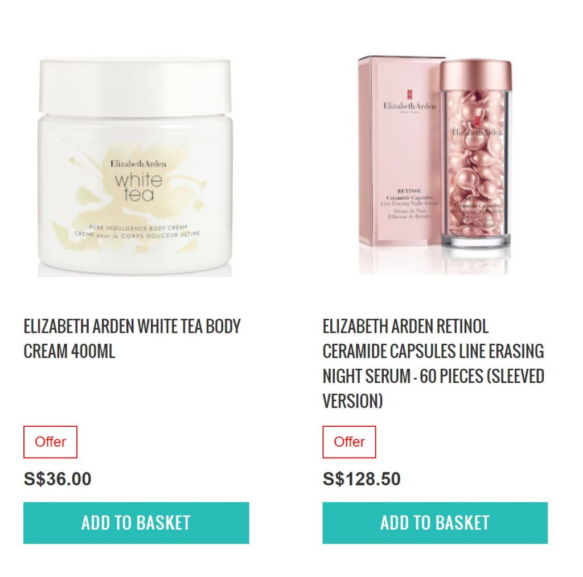Click the white lid of the cream jar
Screen dimensions: 583x577
(x=136, y=85)
